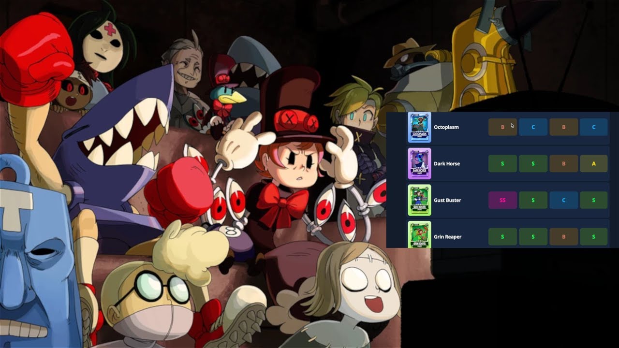Click Octoplasm's fourth tier cell rated C
The image size is (619, 348).
pyautogui.click(x=593, y=127)
